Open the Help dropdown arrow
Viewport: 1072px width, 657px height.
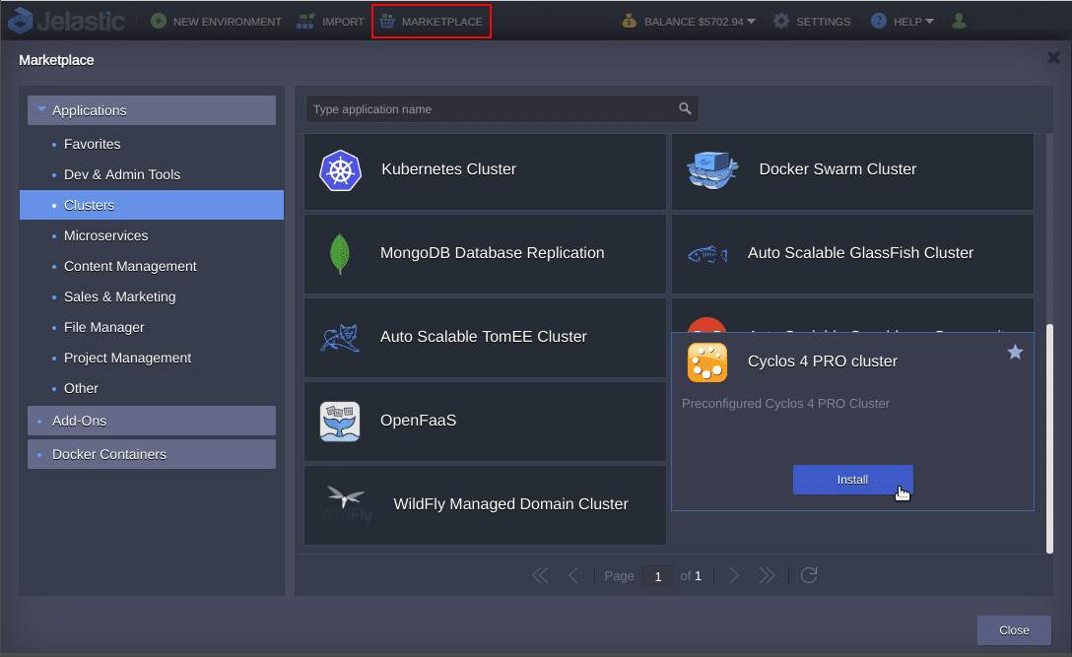pyautogui.click(x=929, y=22)
